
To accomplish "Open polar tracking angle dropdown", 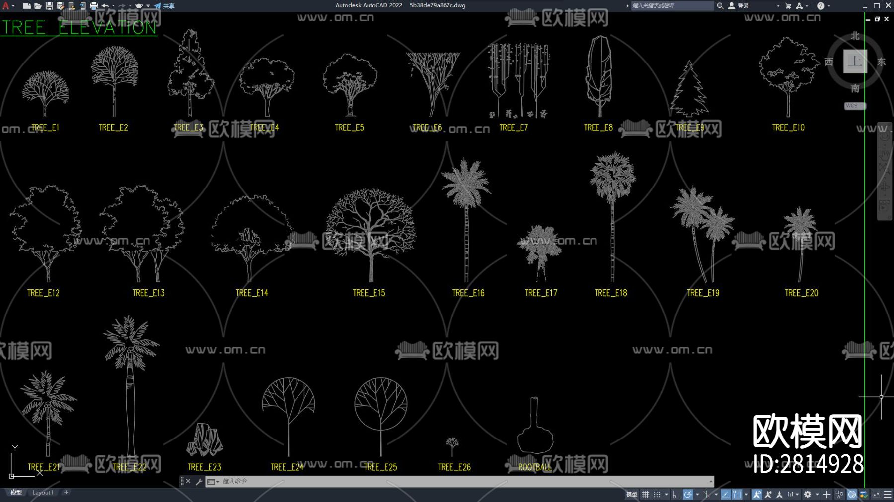I will tap(697, 494).
